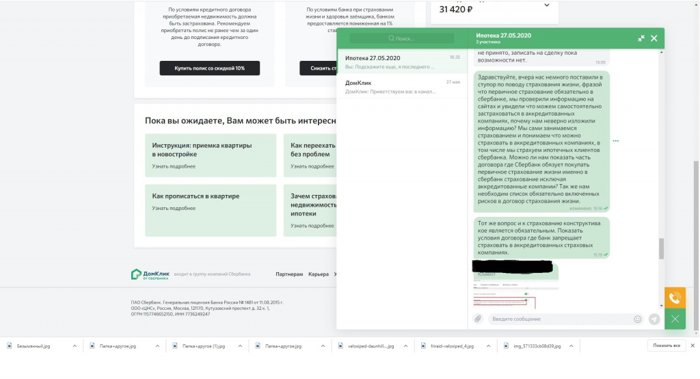The image size is (700, 379).
Task: Click the green X chat widget button
Action: [x=675, y=319]
